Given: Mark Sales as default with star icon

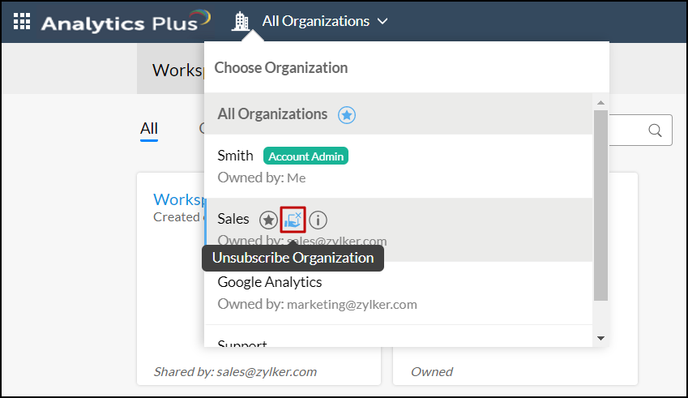Looking at the screenshot, I should coord(268,220).
